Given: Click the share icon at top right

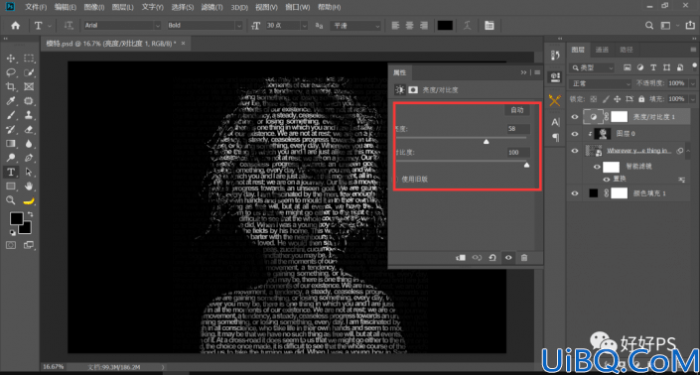Looking at the screenshot, I should tap(690, 26).
